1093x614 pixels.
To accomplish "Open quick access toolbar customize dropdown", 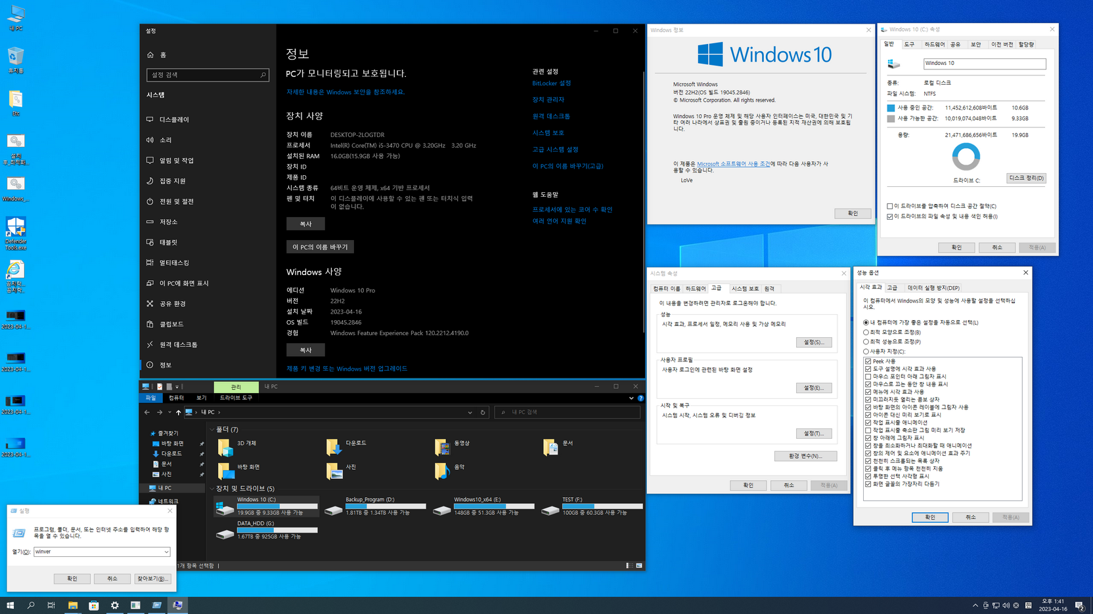I will (177, 387).
